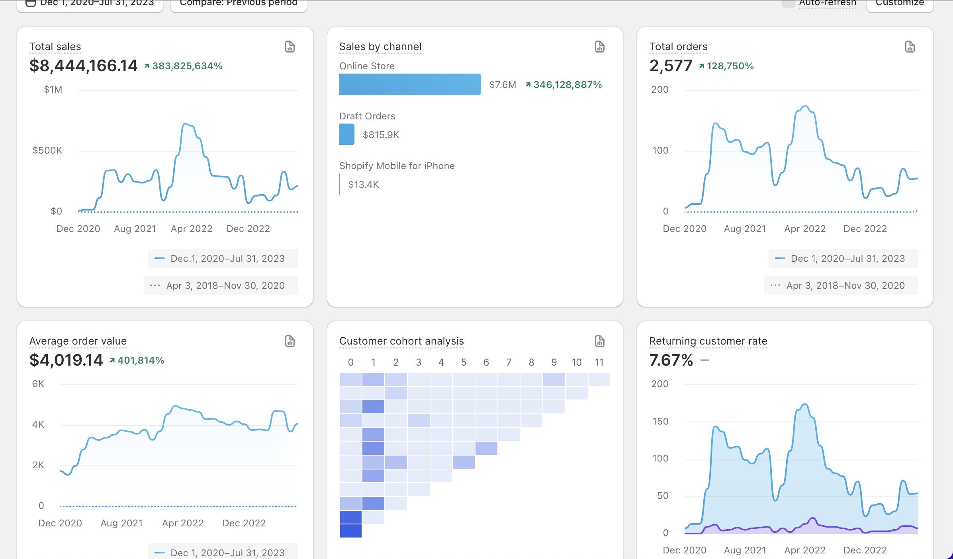Toggle Total sales Apr 3, 2018 comparison legend

pos(221,286)
